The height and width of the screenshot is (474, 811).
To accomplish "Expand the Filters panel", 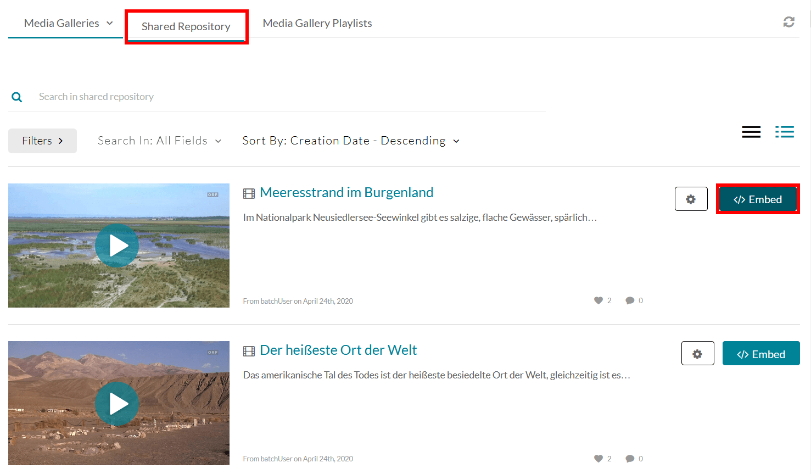I will 42,141.
